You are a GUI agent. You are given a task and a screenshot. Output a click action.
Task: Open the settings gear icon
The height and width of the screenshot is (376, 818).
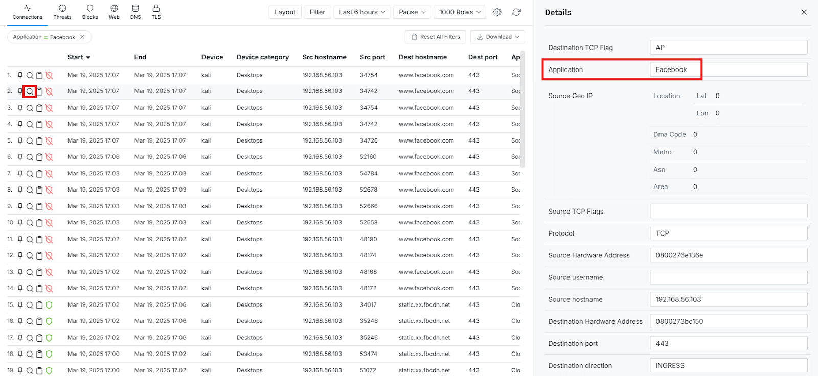pos(497,12)
